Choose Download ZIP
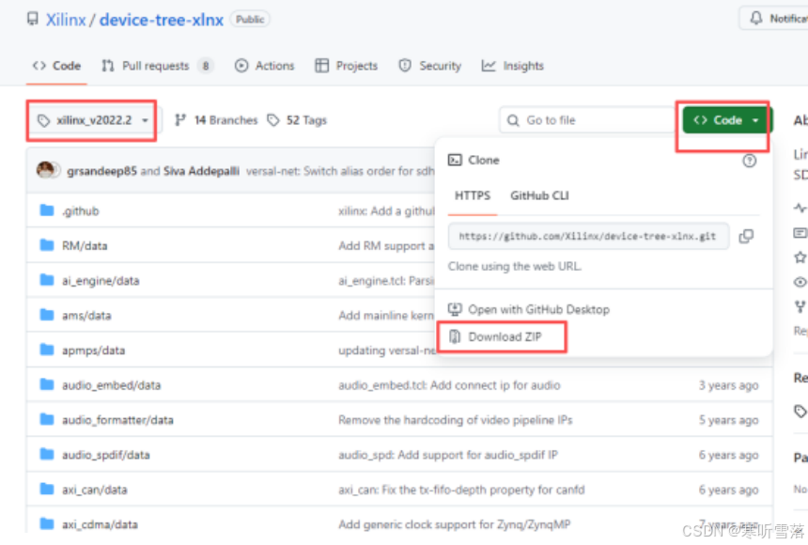The image size is (808, 545). (496, 337)
